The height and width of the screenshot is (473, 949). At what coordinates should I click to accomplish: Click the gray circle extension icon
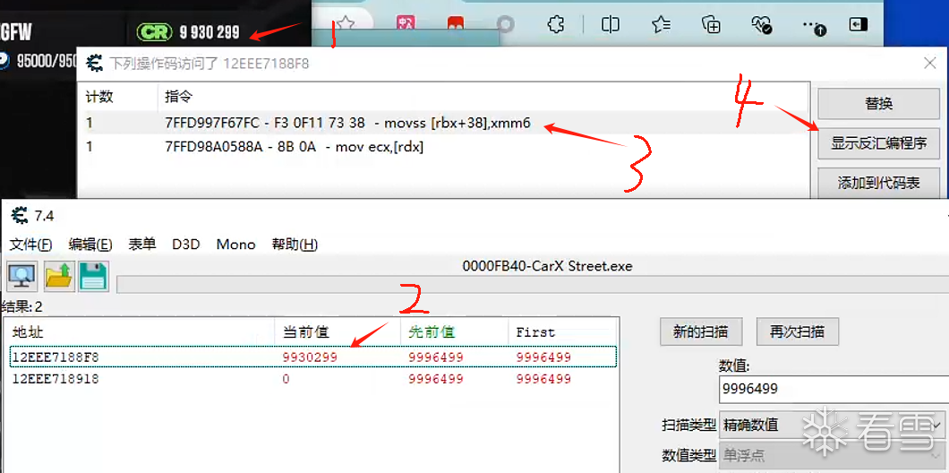point(505,25)
